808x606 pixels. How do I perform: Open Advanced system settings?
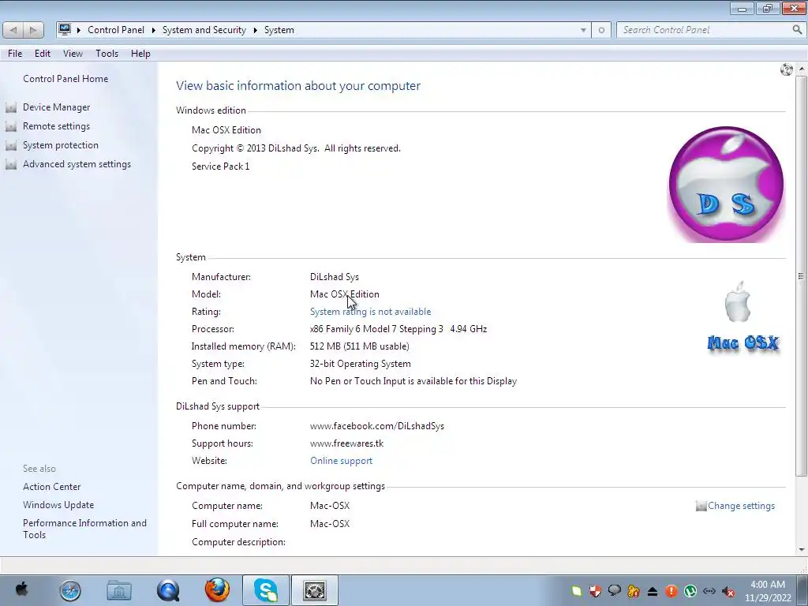77,164
